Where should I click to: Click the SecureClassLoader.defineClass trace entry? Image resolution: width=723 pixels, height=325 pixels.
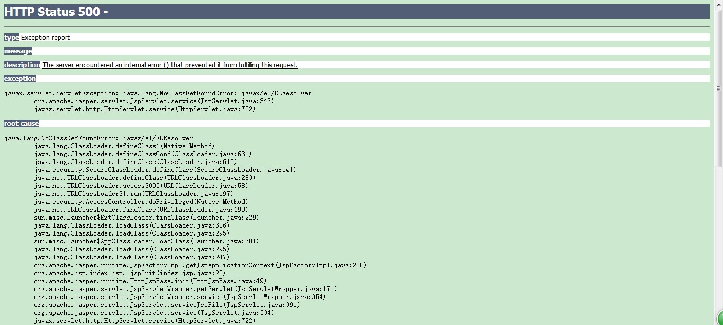click(165, 170)
